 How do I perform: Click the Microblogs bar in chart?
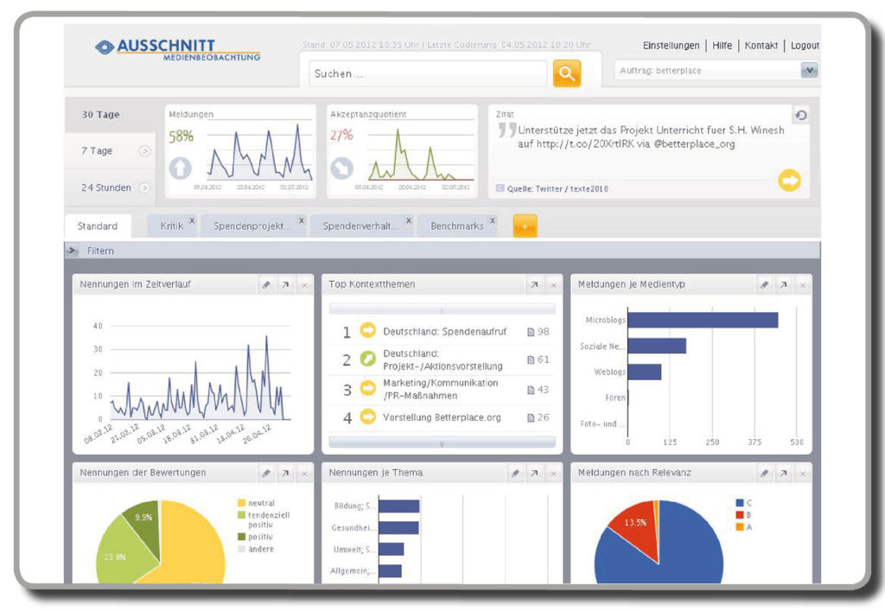coord(703,320)
